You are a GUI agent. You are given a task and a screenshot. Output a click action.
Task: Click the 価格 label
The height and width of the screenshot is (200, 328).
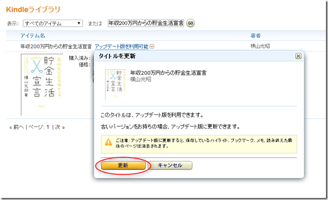pyautogui.click(x=84, y=64)
